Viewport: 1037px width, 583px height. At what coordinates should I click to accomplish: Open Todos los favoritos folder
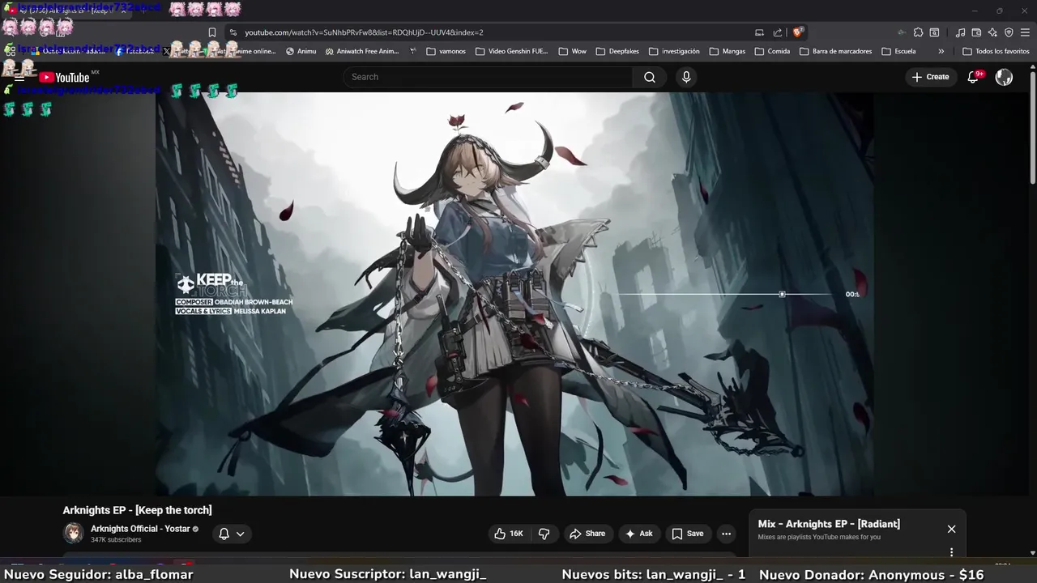coord(996,51)
